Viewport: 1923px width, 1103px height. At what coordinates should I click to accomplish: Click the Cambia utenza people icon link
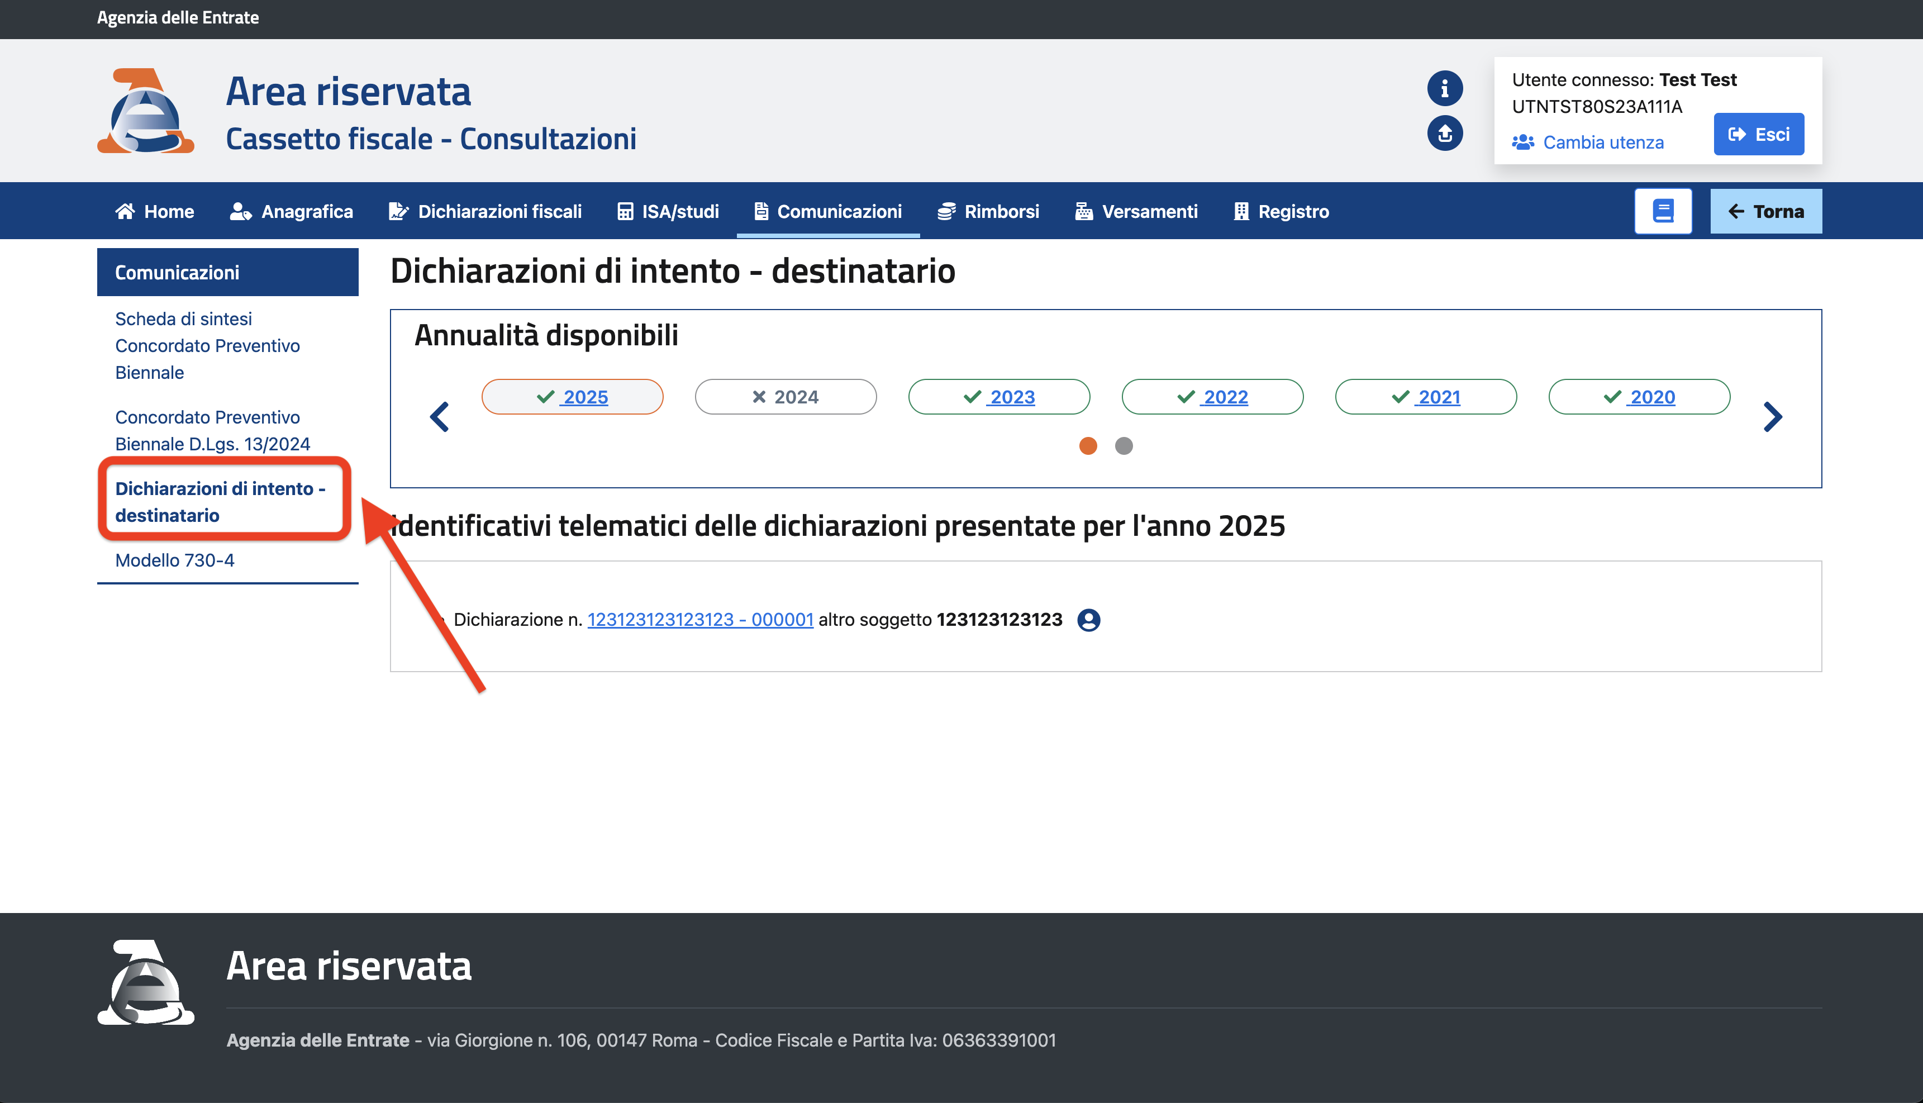tap(1587, 142)
